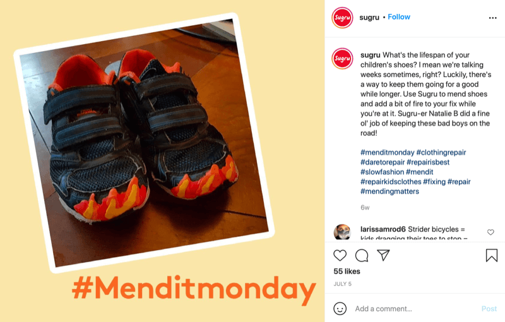The image size is (505, 322).
Task: Open the comment speech bubble icon
Action: click(x=362, y=255)
